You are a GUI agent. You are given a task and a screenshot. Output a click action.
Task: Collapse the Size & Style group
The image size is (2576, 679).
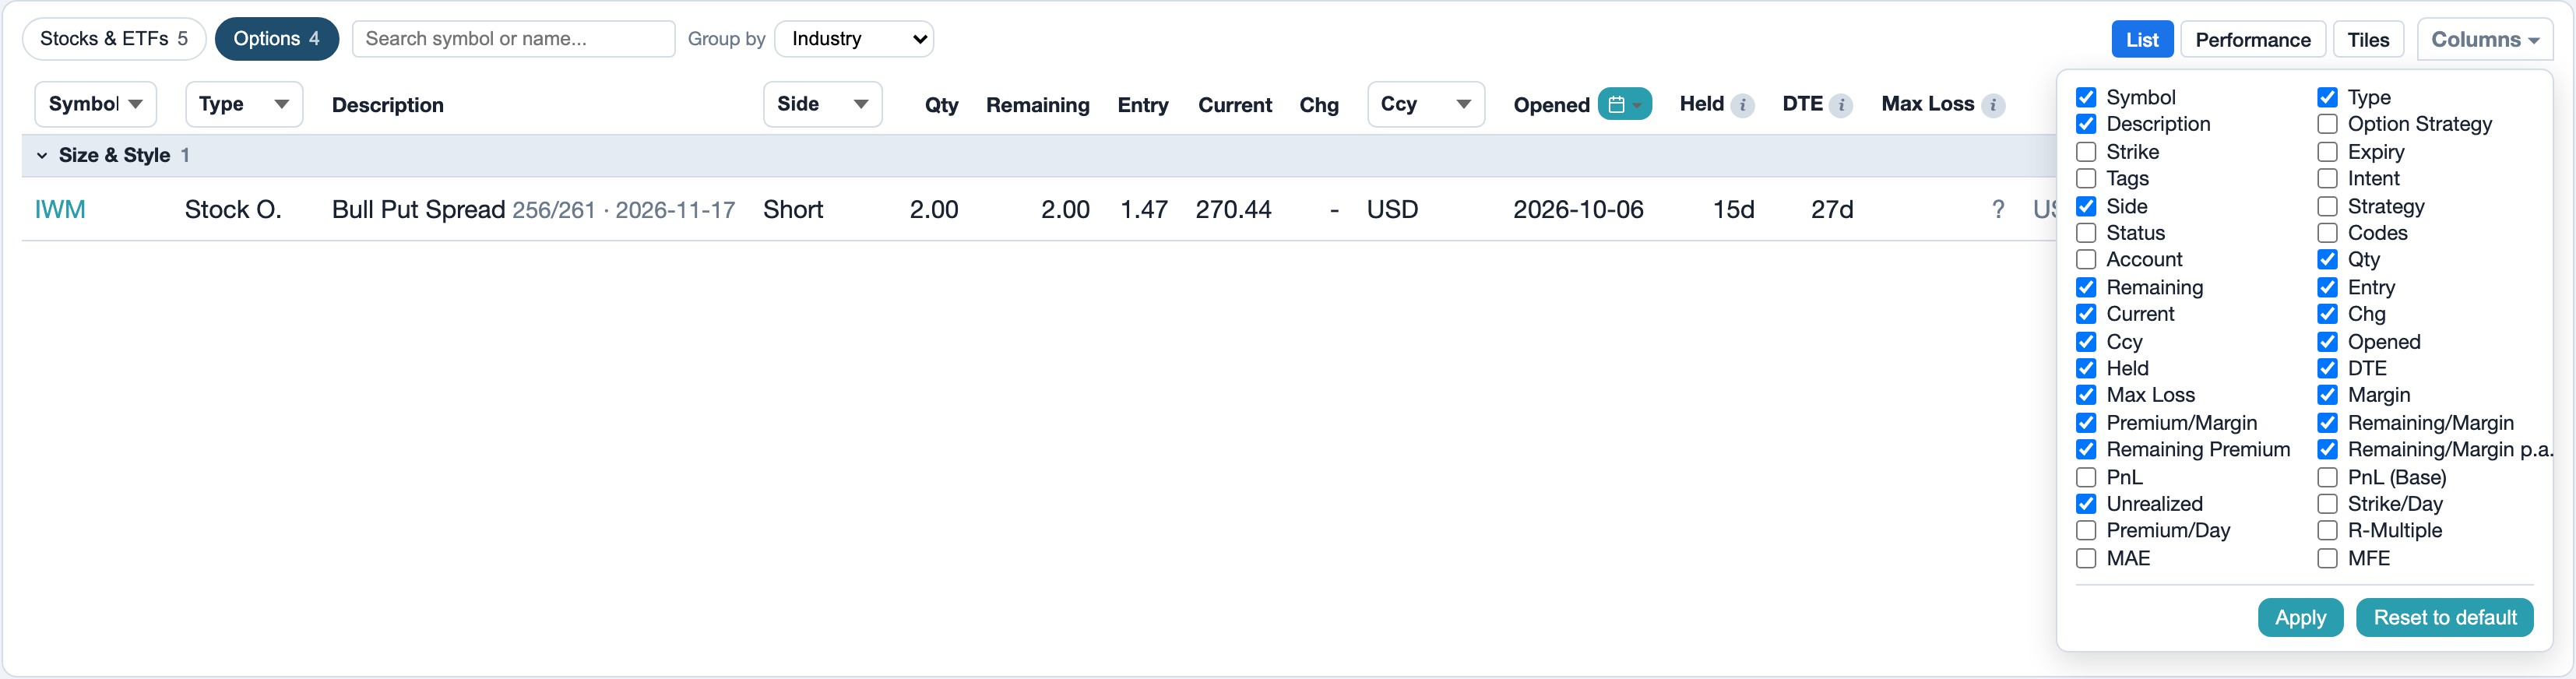pyautogui.click(x=42, y=155)
